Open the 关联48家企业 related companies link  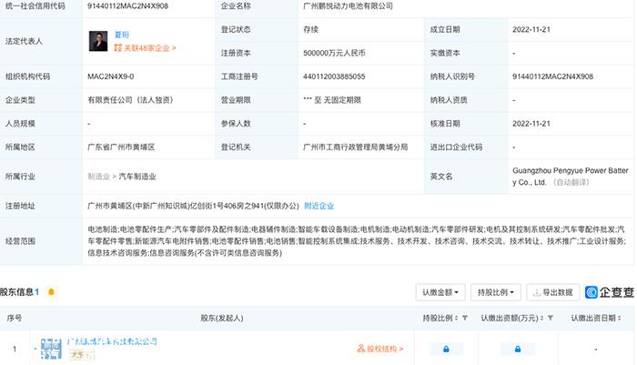(x=145, y=48)
